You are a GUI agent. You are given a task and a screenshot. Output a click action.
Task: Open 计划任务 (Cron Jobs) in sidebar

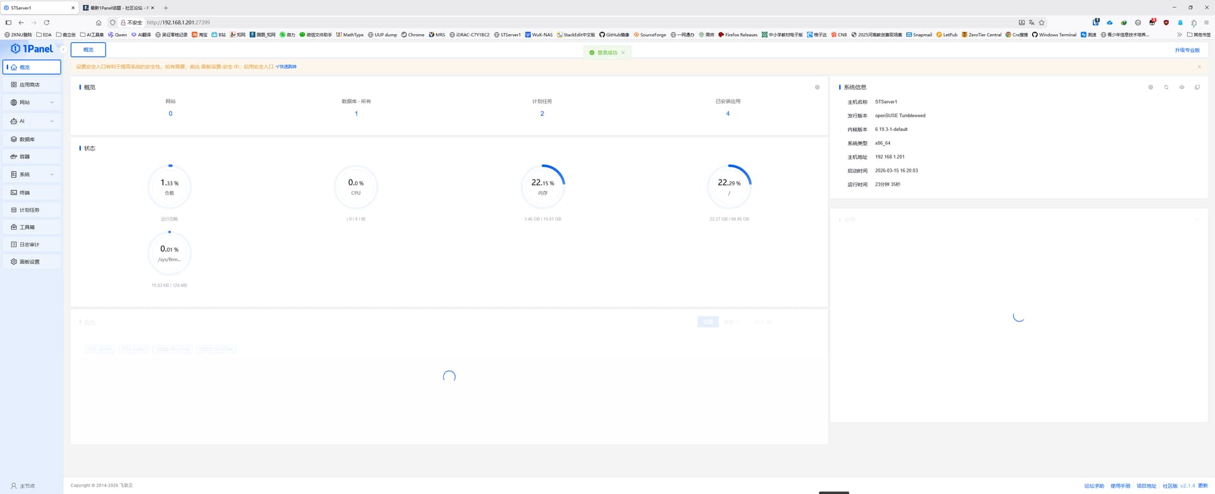coord(29,210)
